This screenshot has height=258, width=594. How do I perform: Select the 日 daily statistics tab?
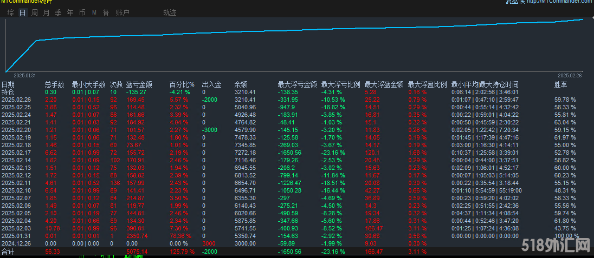click(x=23, y=12)
